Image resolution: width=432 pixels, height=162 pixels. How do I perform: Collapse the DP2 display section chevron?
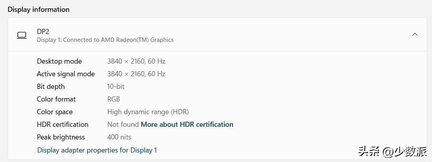[415, 34]
